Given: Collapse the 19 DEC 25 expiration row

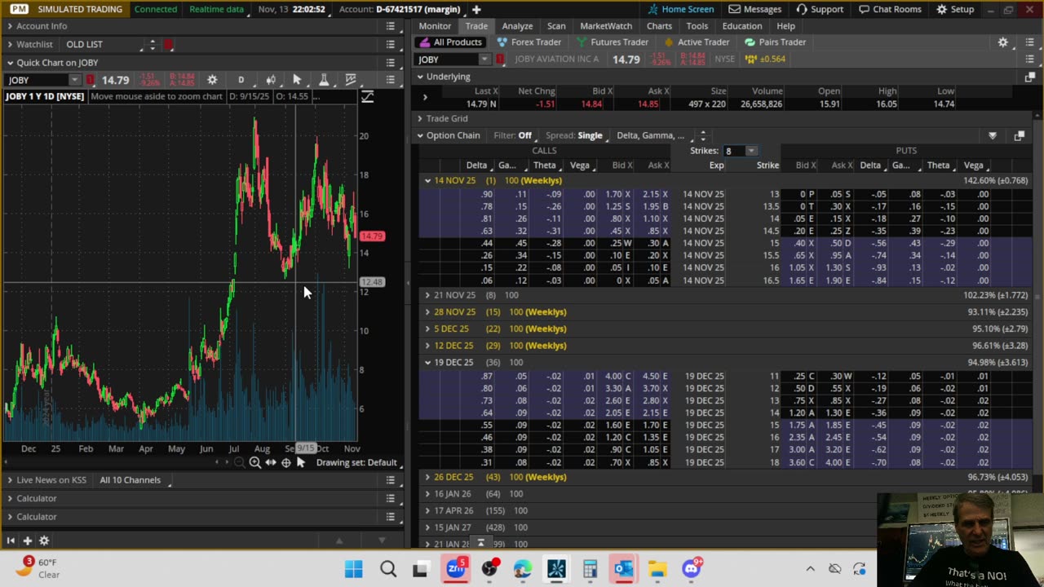Looking at the screenshot, I should pyautogui.click(x=427, y=362).
